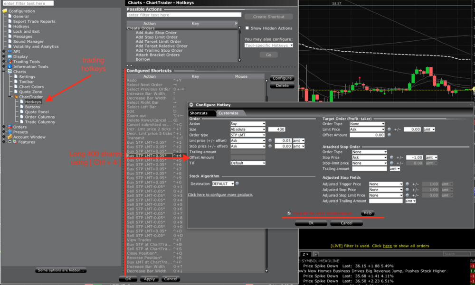The image size is (475, 285).
Task: Click the Adjusted Stop Limit Price info icon
Action: (408, 195)
